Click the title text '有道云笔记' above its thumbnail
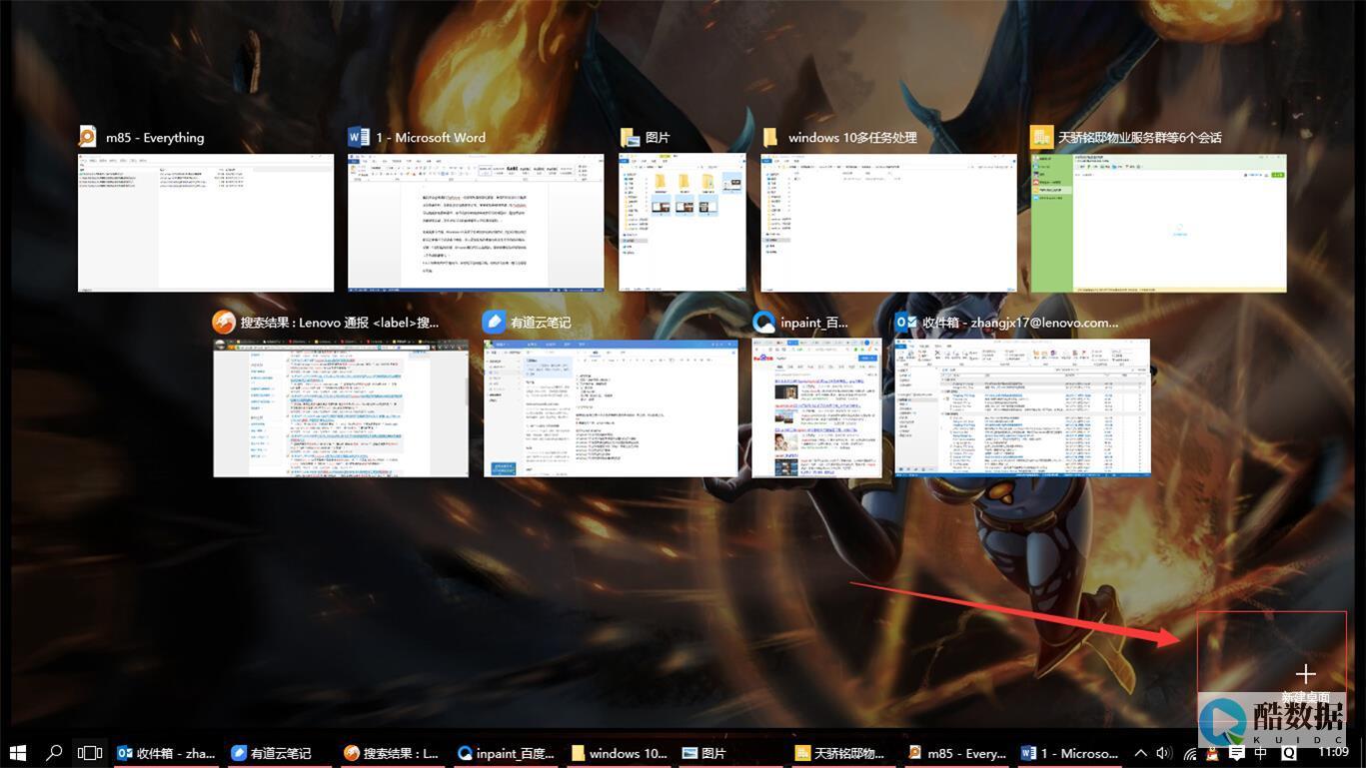Image resolution: width=1366 pixels, height=768 pixels. (x=541, y=322)
